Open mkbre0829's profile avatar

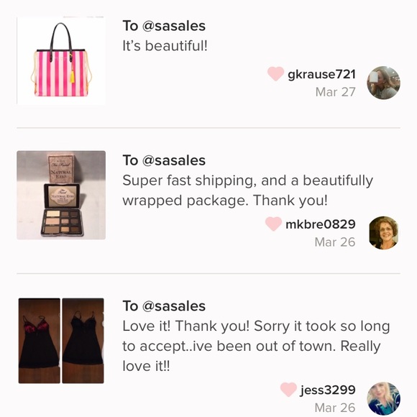pyautogui.click(x=383, y=233)
